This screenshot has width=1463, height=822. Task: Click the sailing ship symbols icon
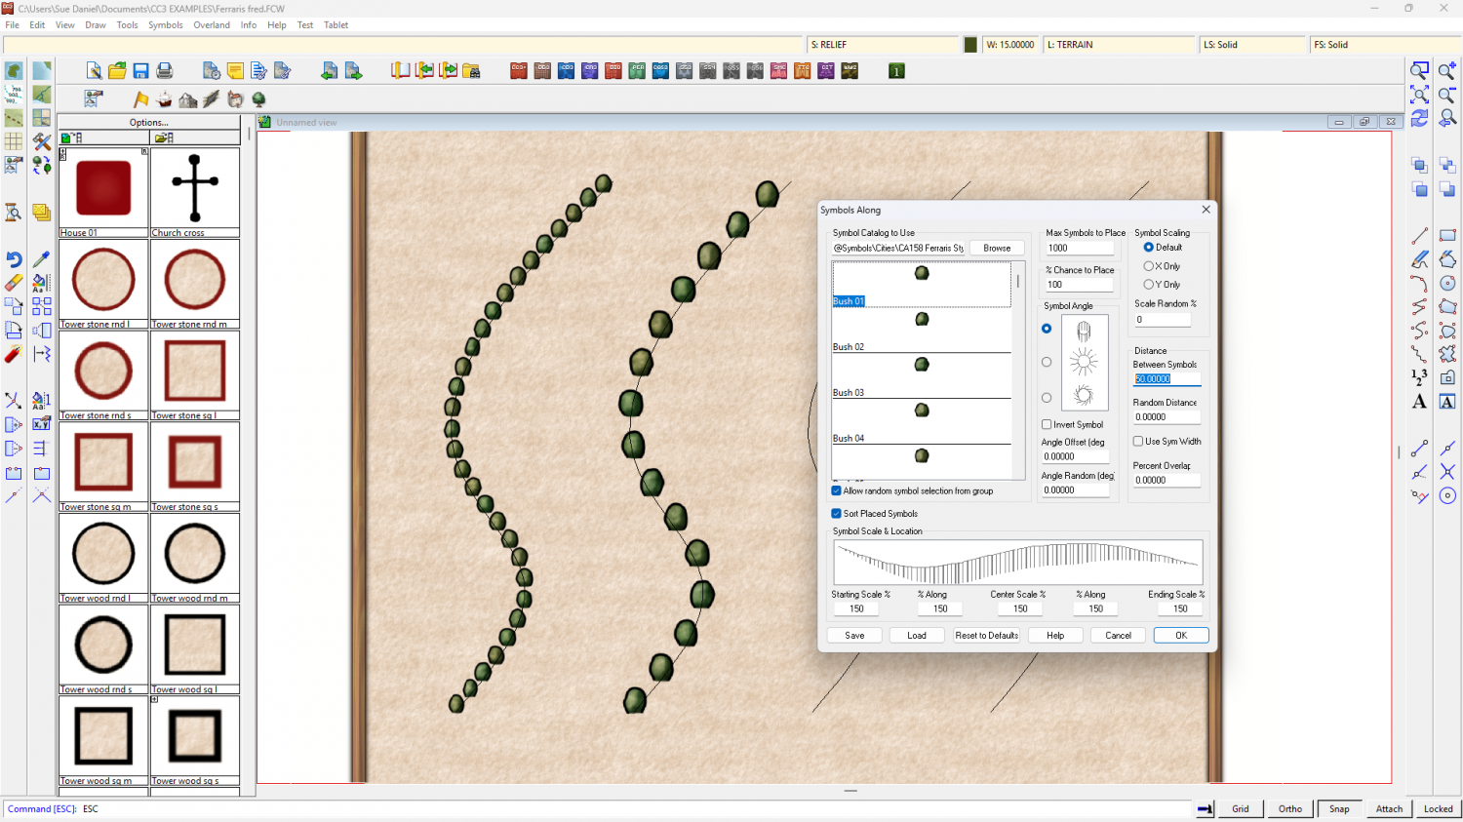tap(165, 99)
